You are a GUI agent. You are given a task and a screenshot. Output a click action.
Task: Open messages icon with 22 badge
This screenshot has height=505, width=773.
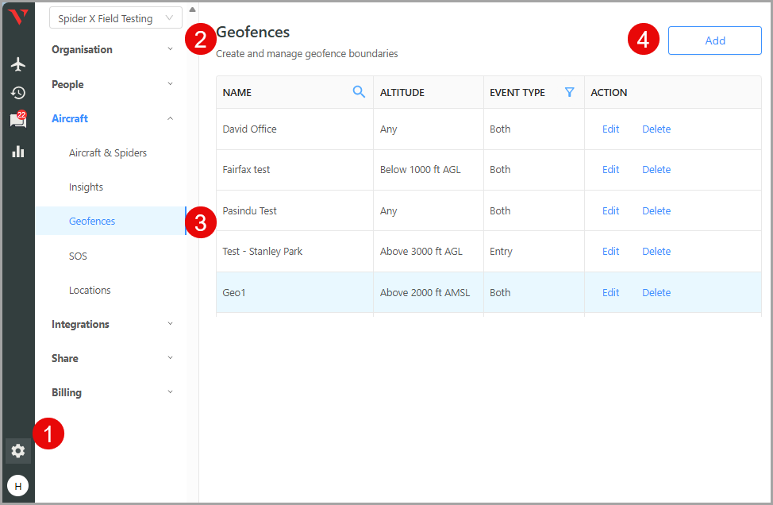click(18, 119)
